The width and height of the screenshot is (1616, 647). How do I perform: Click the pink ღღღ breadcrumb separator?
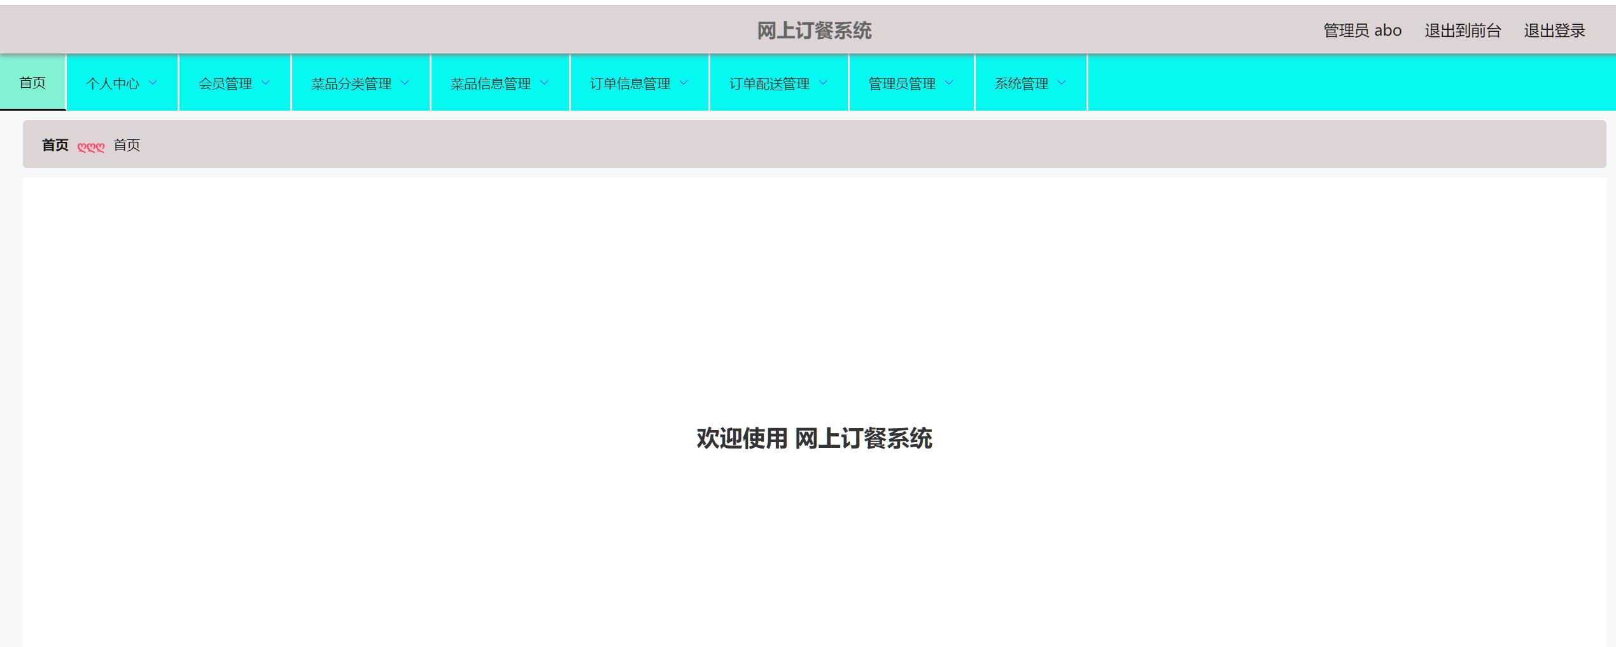pos(91,147)
